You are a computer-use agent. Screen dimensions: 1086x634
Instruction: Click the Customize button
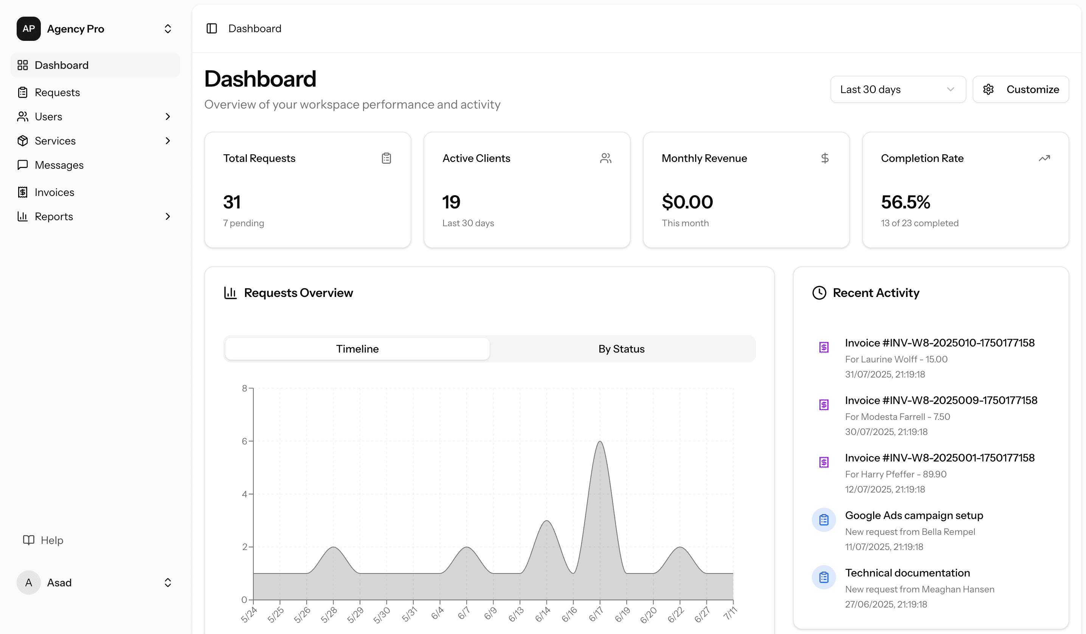1033,89
